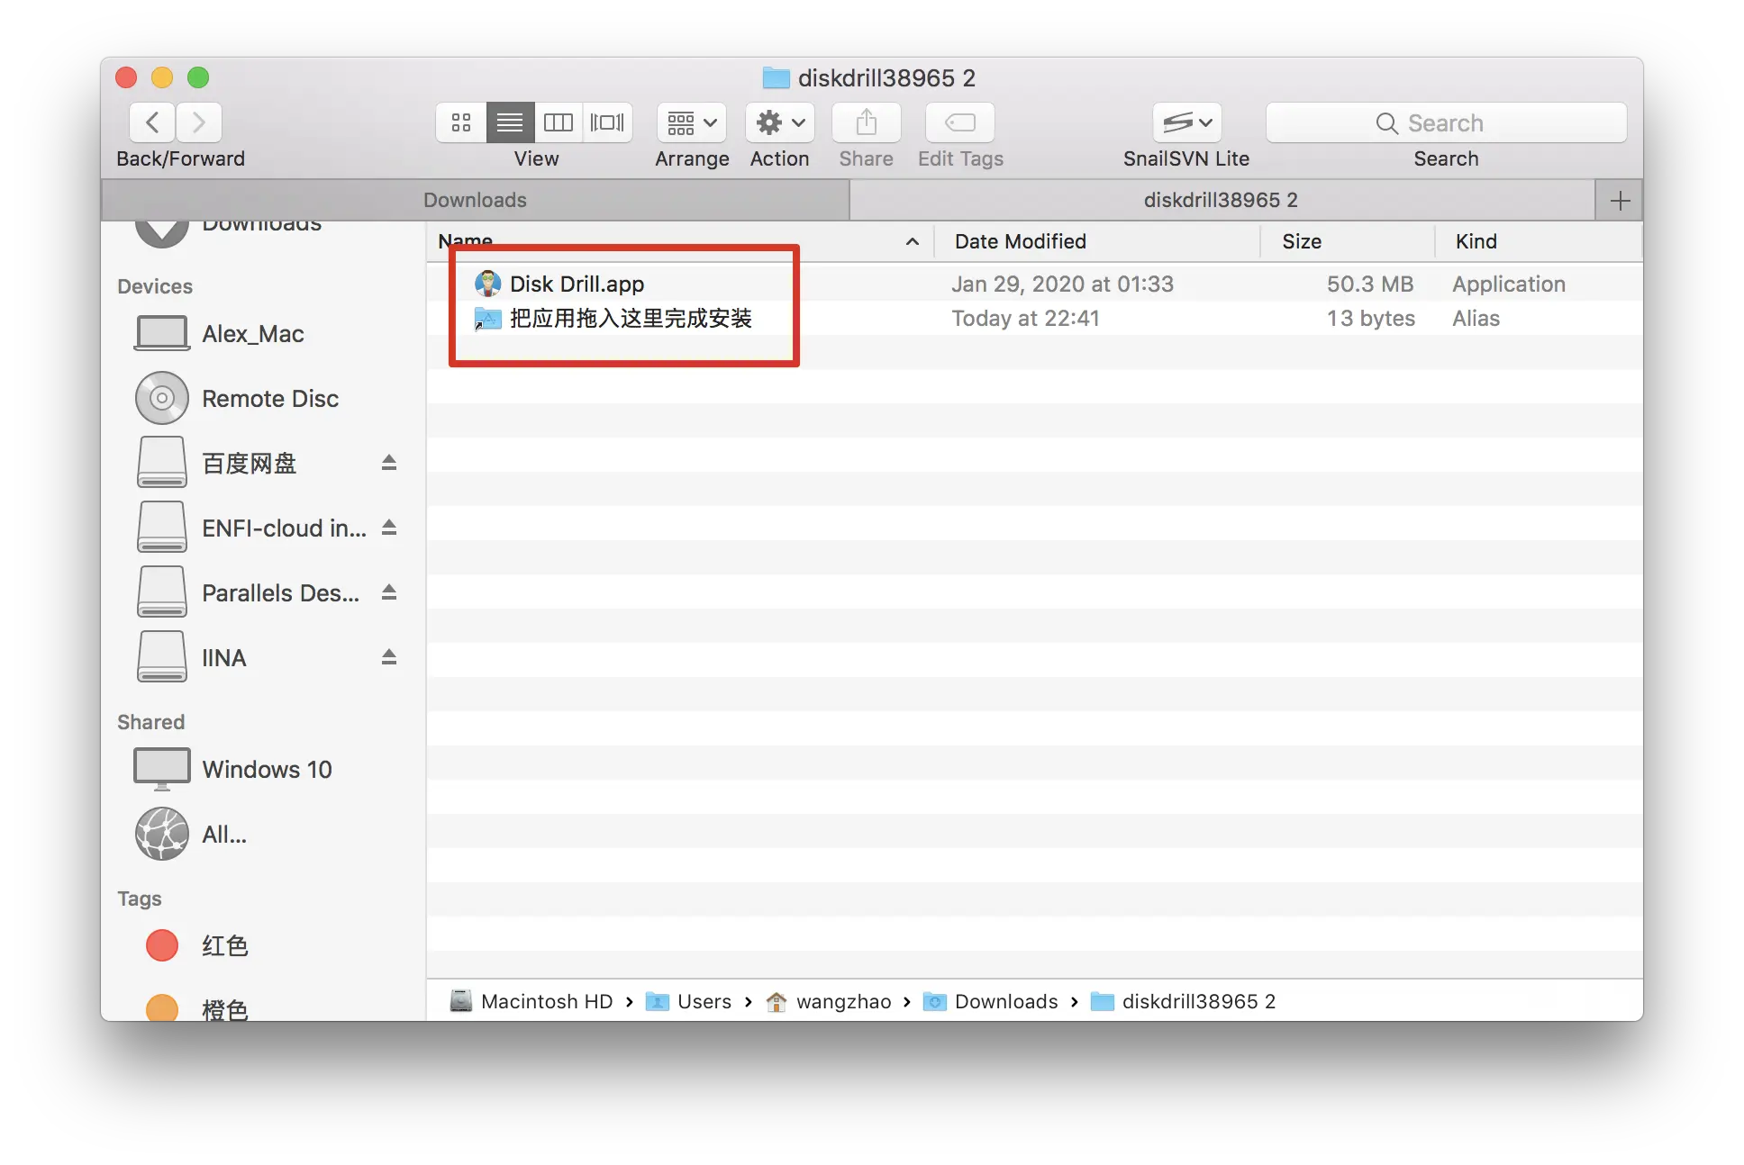Click the Edit Tags icon
1744x1165 pixels.
[x=959, y=122]
